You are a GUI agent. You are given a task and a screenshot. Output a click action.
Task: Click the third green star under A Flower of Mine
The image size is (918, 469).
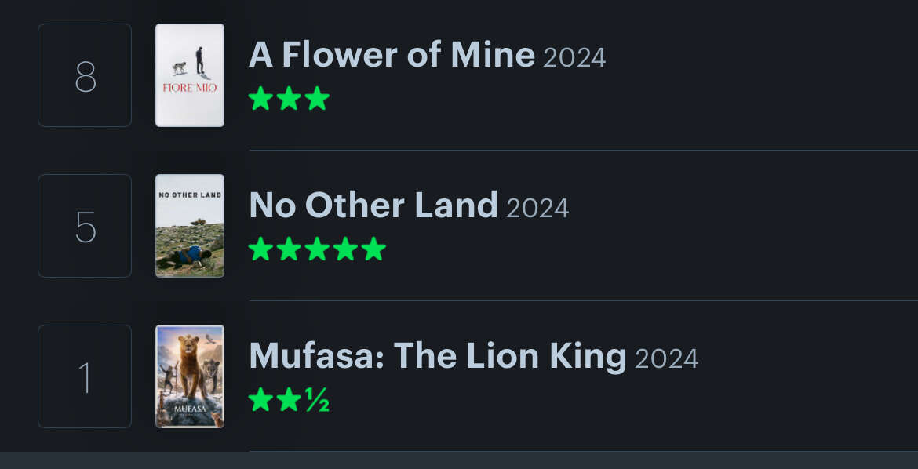(317, 98)
